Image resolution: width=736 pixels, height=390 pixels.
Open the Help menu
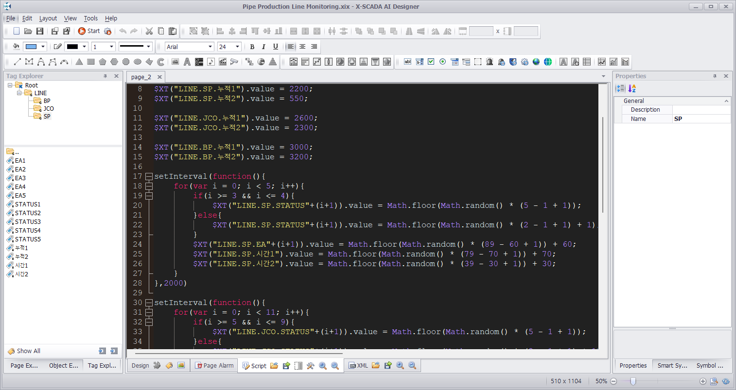pyautogui.click(x=111, y=18)
